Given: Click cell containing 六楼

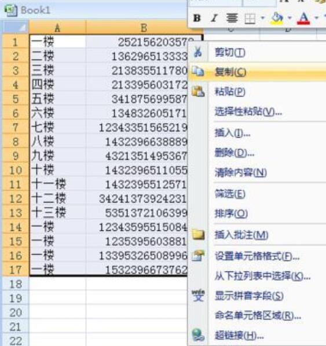Looking at the screenshot, I should click(57, 113).
